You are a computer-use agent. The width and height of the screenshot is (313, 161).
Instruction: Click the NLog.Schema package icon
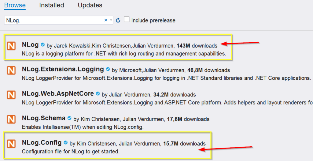coord(11,119)
